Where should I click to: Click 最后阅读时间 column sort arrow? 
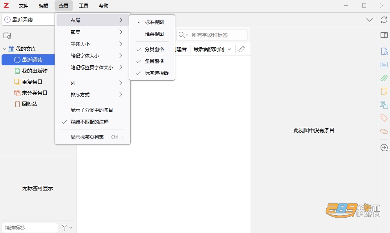tap(229, 49)
